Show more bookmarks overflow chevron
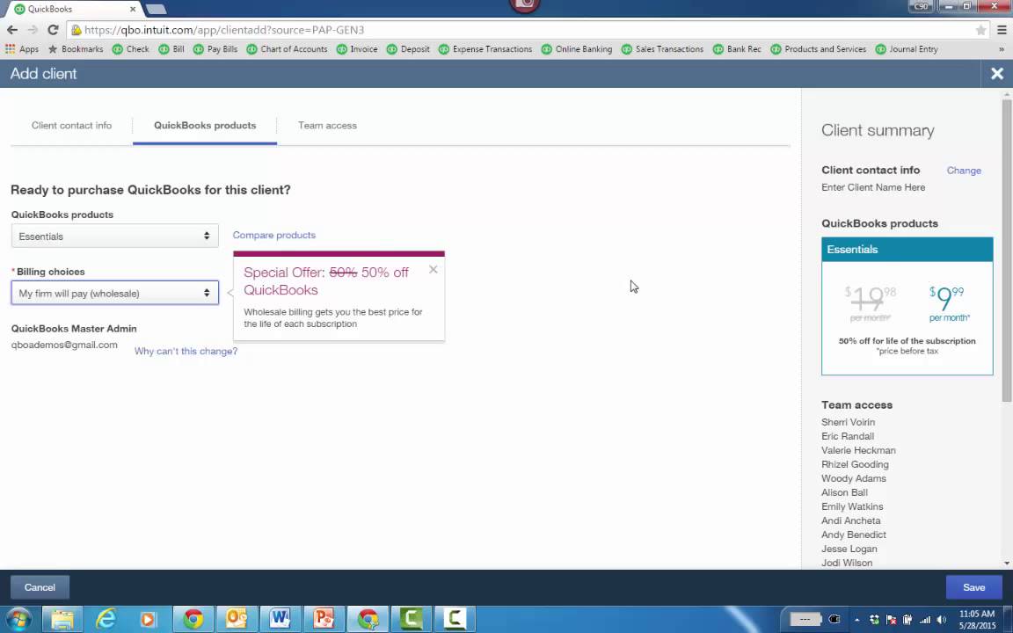This screenshot has height=633, width=1013. 1002,49
